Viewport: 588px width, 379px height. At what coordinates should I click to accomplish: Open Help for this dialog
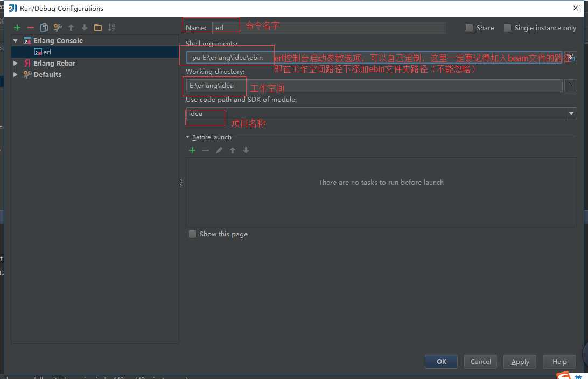tap(559, 362)
